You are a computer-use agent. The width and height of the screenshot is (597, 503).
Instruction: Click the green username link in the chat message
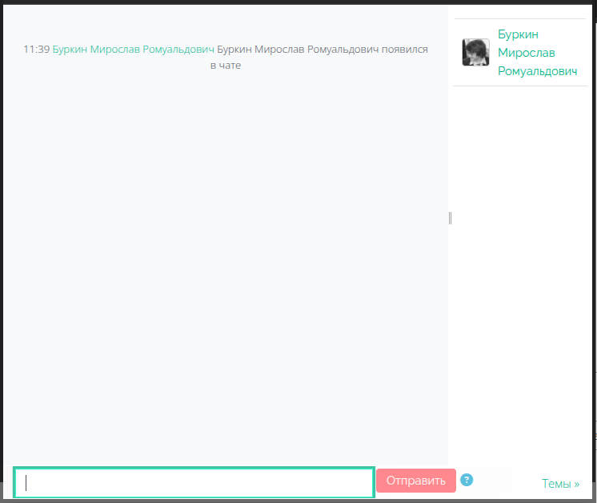[133, 50]
